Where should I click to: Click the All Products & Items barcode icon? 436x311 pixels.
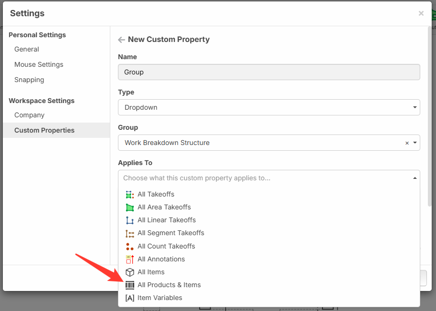click(x=129, y=285)
